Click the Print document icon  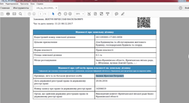click(8, 14)
